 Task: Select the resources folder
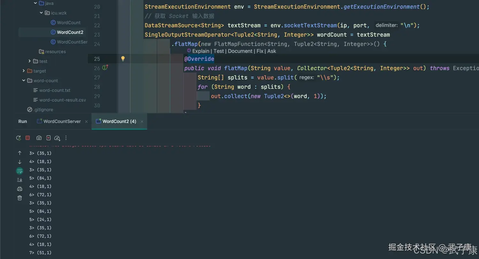52,51
